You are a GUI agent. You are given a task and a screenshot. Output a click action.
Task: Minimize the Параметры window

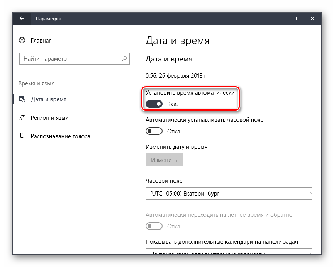coord(277,19)
